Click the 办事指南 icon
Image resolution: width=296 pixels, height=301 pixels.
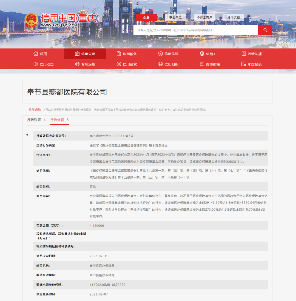[x=202, y=64]
